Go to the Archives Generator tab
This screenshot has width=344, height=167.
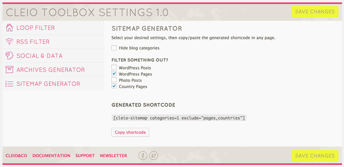click(x=53, y=70)
